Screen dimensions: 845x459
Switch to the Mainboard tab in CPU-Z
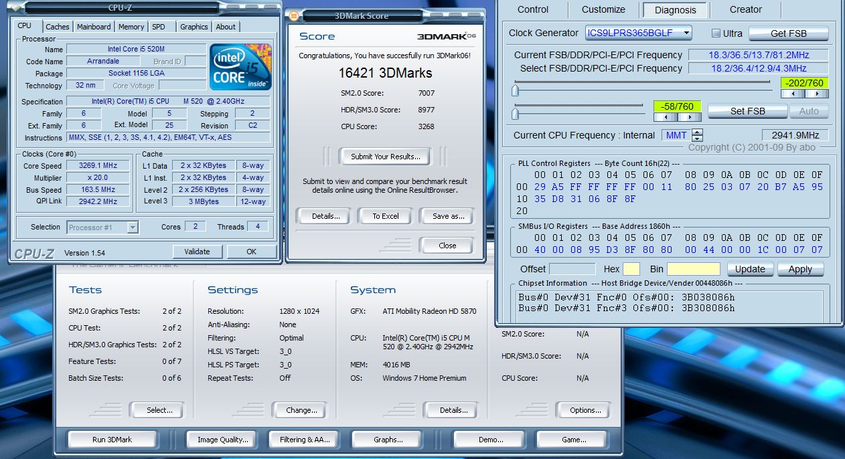point(94,27)
